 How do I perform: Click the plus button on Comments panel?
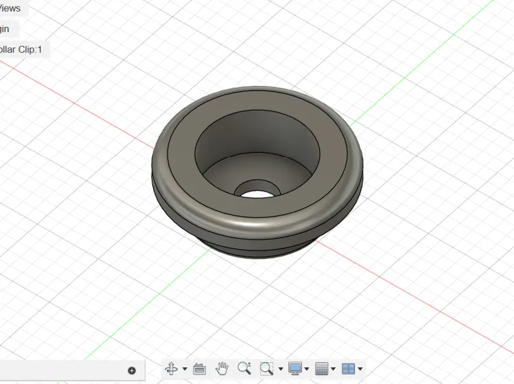click(132, 371)
